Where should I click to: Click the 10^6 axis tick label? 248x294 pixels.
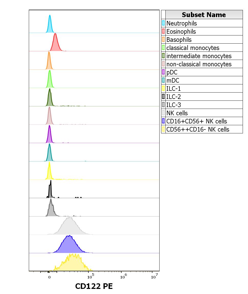(x=124, y=276)
